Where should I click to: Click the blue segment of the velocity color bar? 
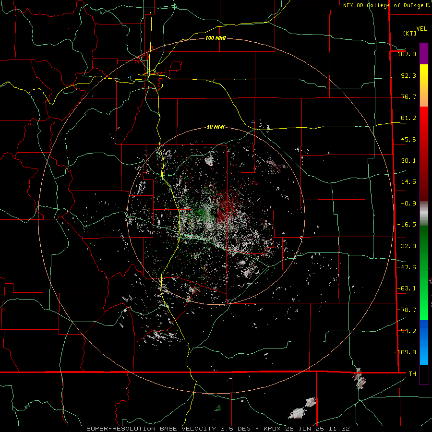(424, 342)
